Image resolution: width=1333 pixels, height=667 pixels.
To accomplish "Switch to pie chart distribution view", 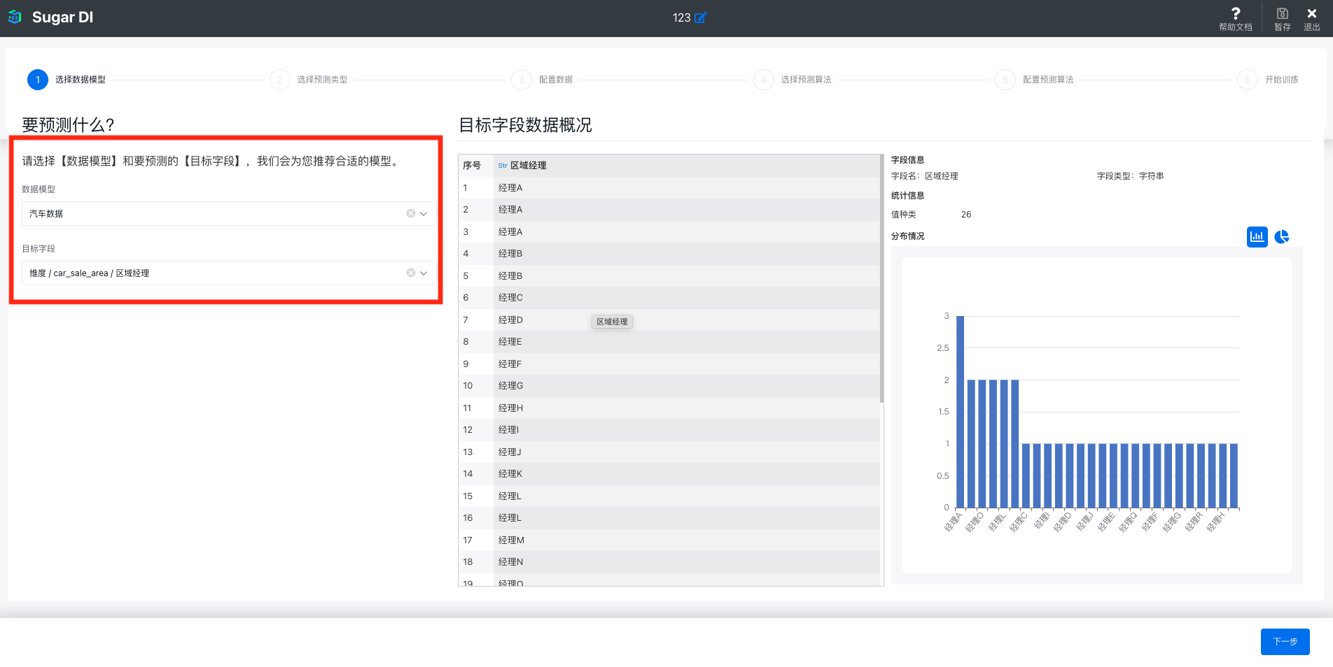I will pos(1282,236).
